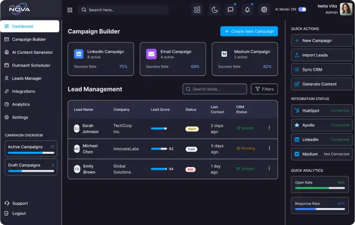This screenshot has height=225, width=355.
Task: Click InnovateLabs company cell
Action: pos(126,149)
